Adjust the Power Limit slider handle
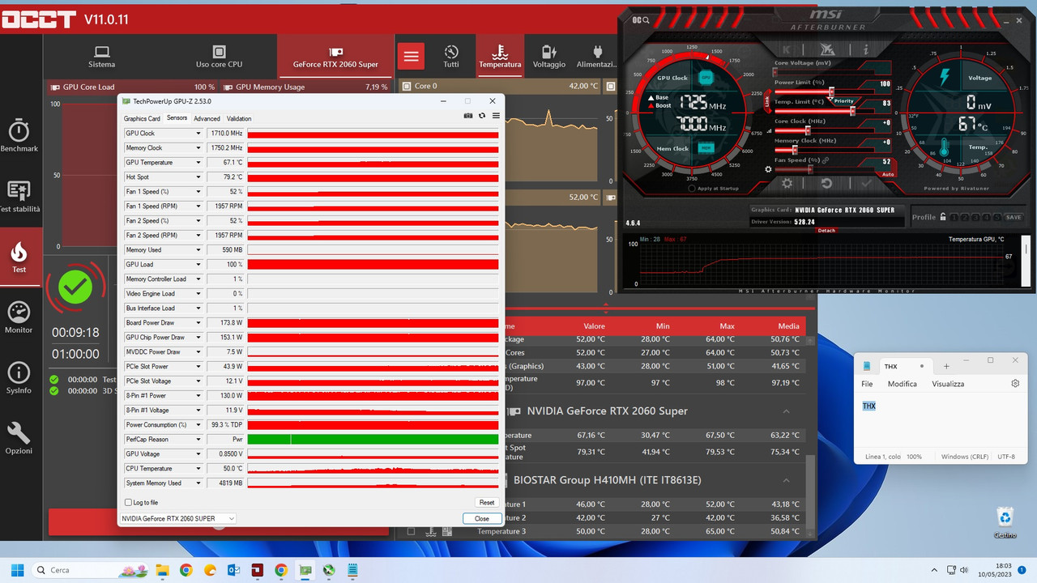The image size is (1037, 583). pyautogui.click(x=831, y=91)
